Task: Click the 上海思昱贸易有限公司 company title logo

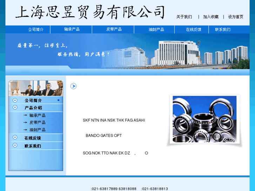Action: [90, 12]
